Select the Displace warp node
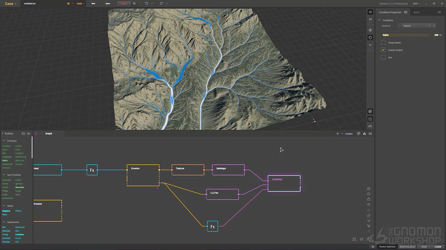The image size is (446, 250). pyautogui.click(x=6, y=211)
